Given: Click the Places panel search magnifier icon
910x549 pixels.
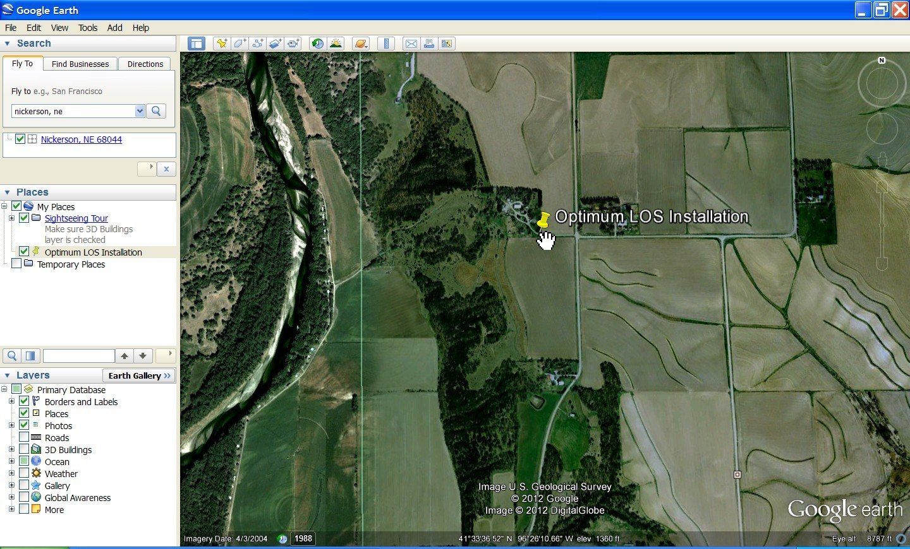Looking at the screenshot, I should click(x=11, y=356).
